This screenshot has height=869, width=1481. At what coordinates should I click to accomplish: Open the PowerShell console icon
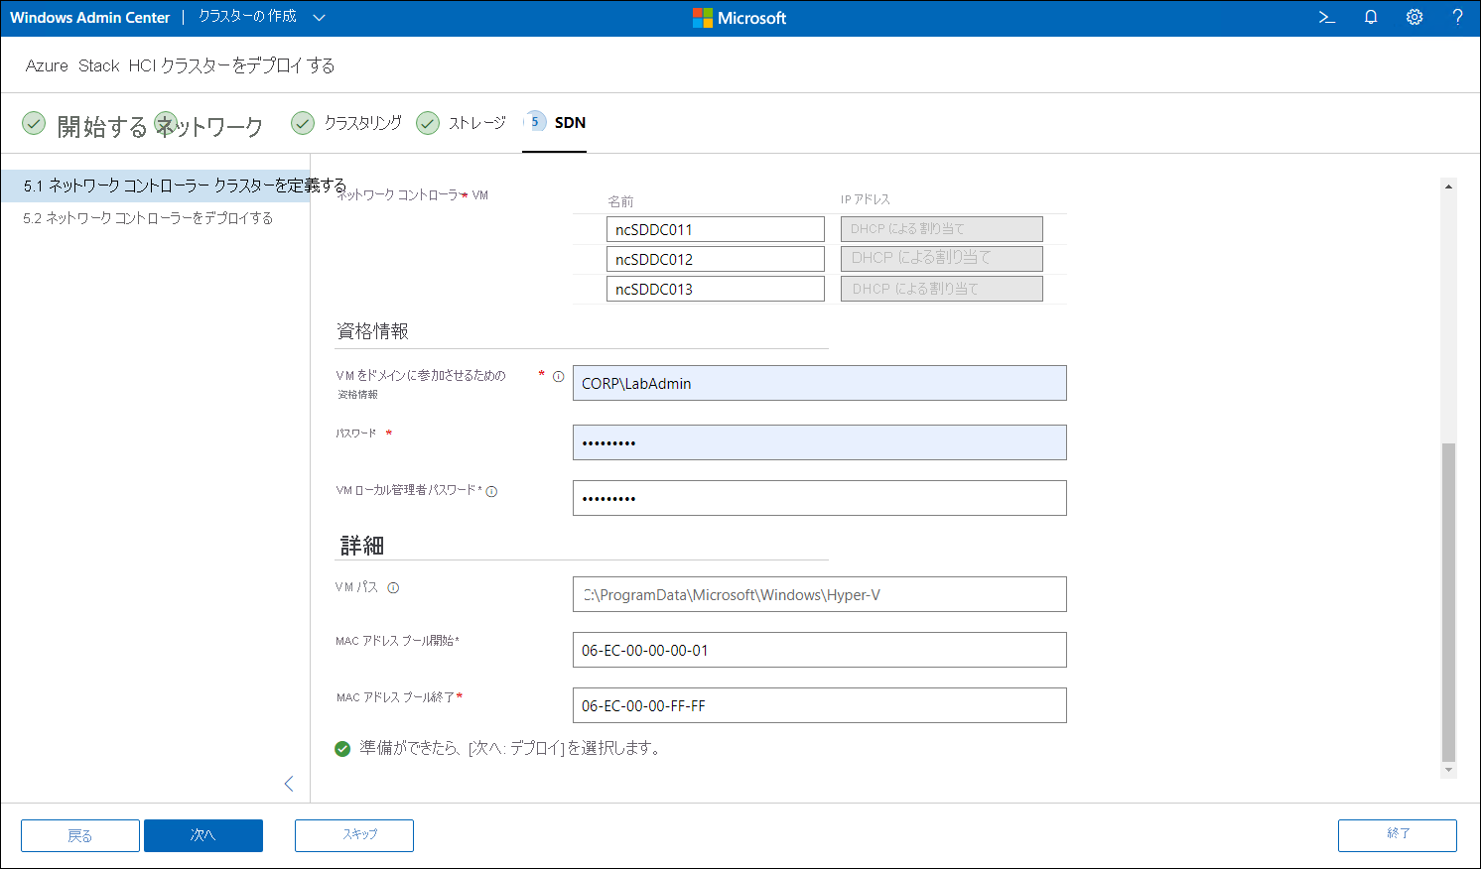point(1326,17)
